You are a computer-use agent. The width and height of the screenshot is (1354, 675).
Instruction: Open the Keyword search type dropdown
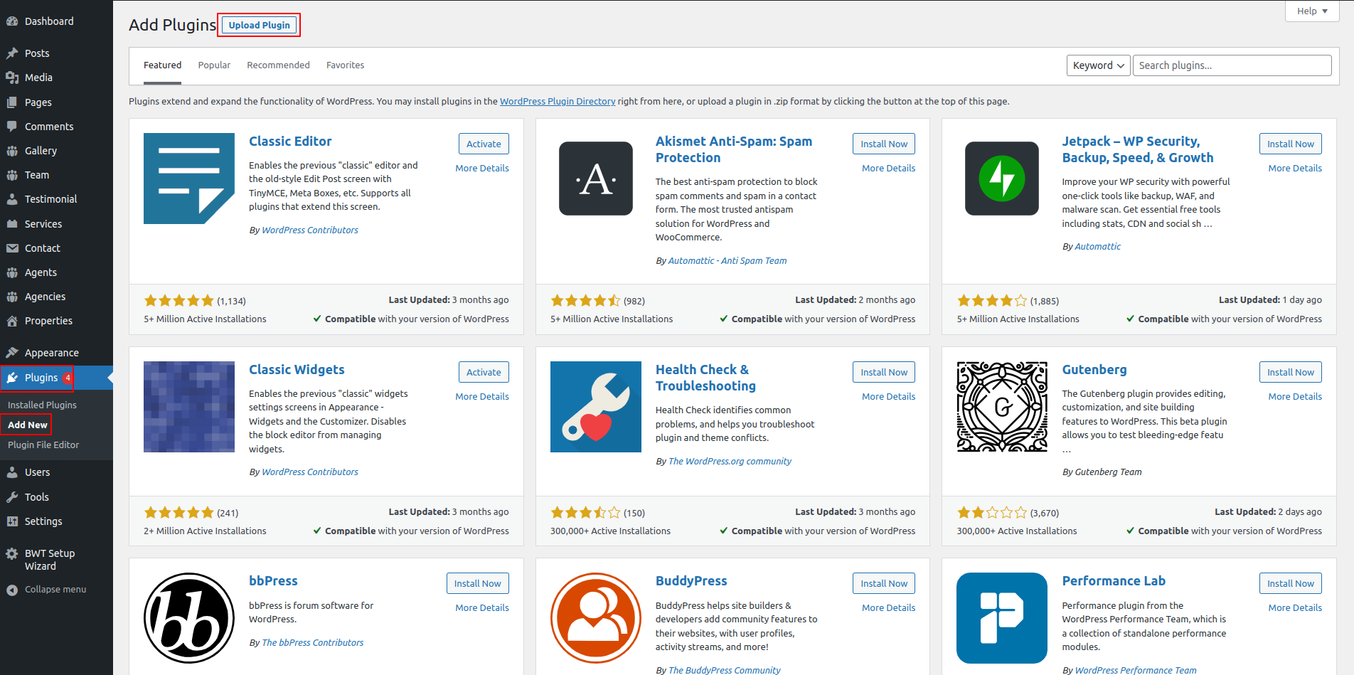point(1098,65)
